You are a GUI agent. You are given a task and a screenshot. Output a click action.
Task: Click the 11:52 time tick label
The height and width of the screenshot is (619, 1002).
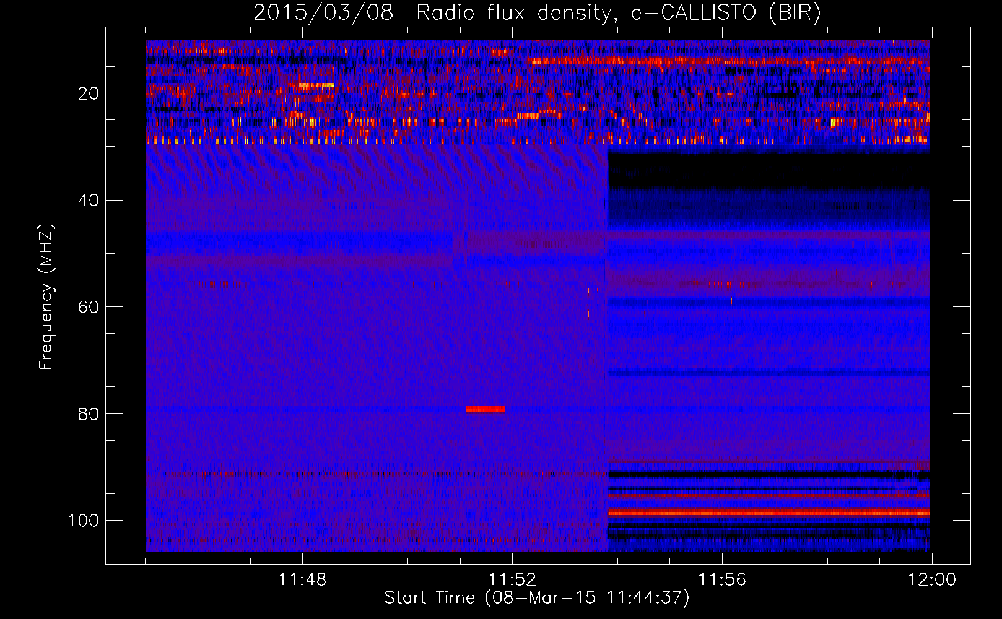tap(512, 580)
